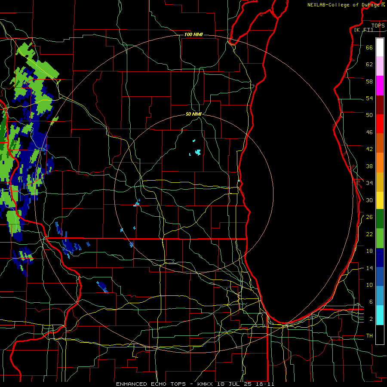Viewport: 387px width, 387px height.
Task: Click the '18' legend value
Action: (369, 251)
